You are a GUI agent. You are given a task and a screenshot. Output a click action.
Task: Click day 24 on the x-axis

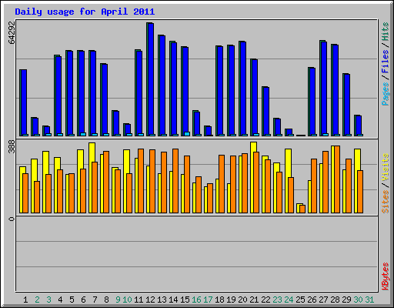click(x=289, y=300)
